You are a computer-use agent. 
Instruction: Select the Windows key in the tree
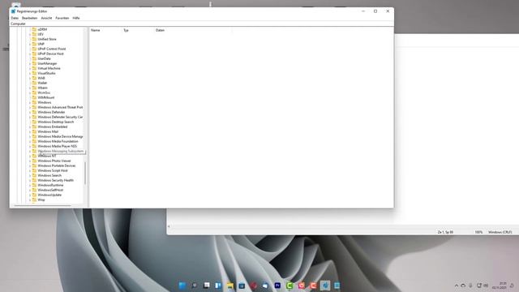[x=45, y=102]
